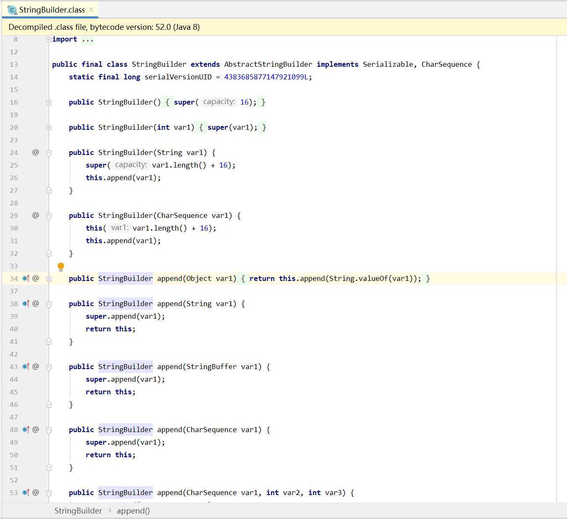Click the @ annotation gutter icon on line 34
Viewport: 567px width, 519px height.
tap(36, 278)
